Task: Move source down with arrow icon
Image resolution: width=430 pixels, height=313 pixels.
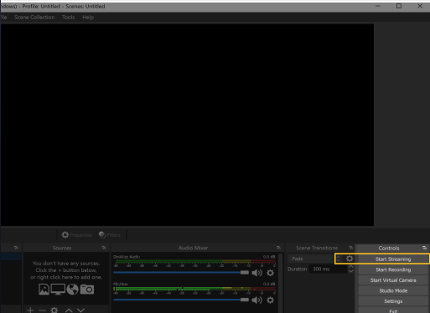Action: pos(80,310)
